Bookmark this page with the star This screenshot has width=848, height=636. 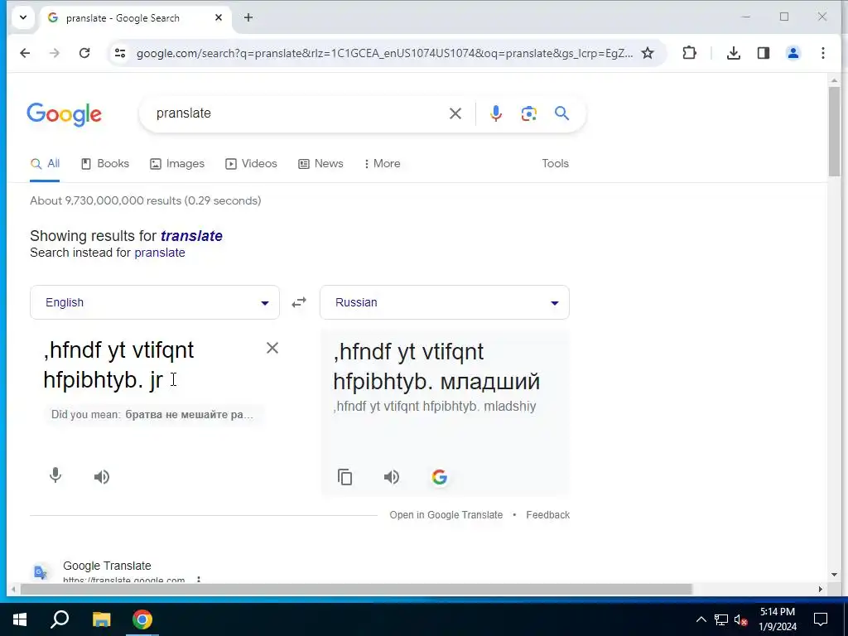click(x=648, y=53)
